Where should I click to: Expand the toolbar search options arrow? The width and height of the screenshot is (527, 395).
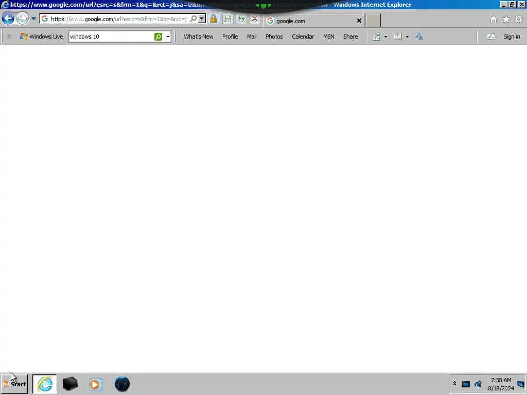[168, 37]
